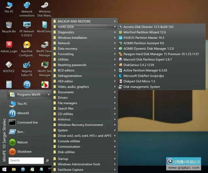Open the Recycle Bin desktop icon
The image size is (208, 173).
click(x=9, y=26)
